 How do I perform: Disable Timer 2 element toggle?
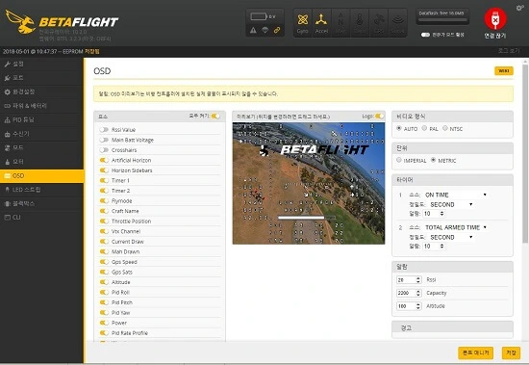point(104,191)
